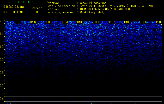Click the kHz axis unit label
164x104 pixels.
coord(2,21)
